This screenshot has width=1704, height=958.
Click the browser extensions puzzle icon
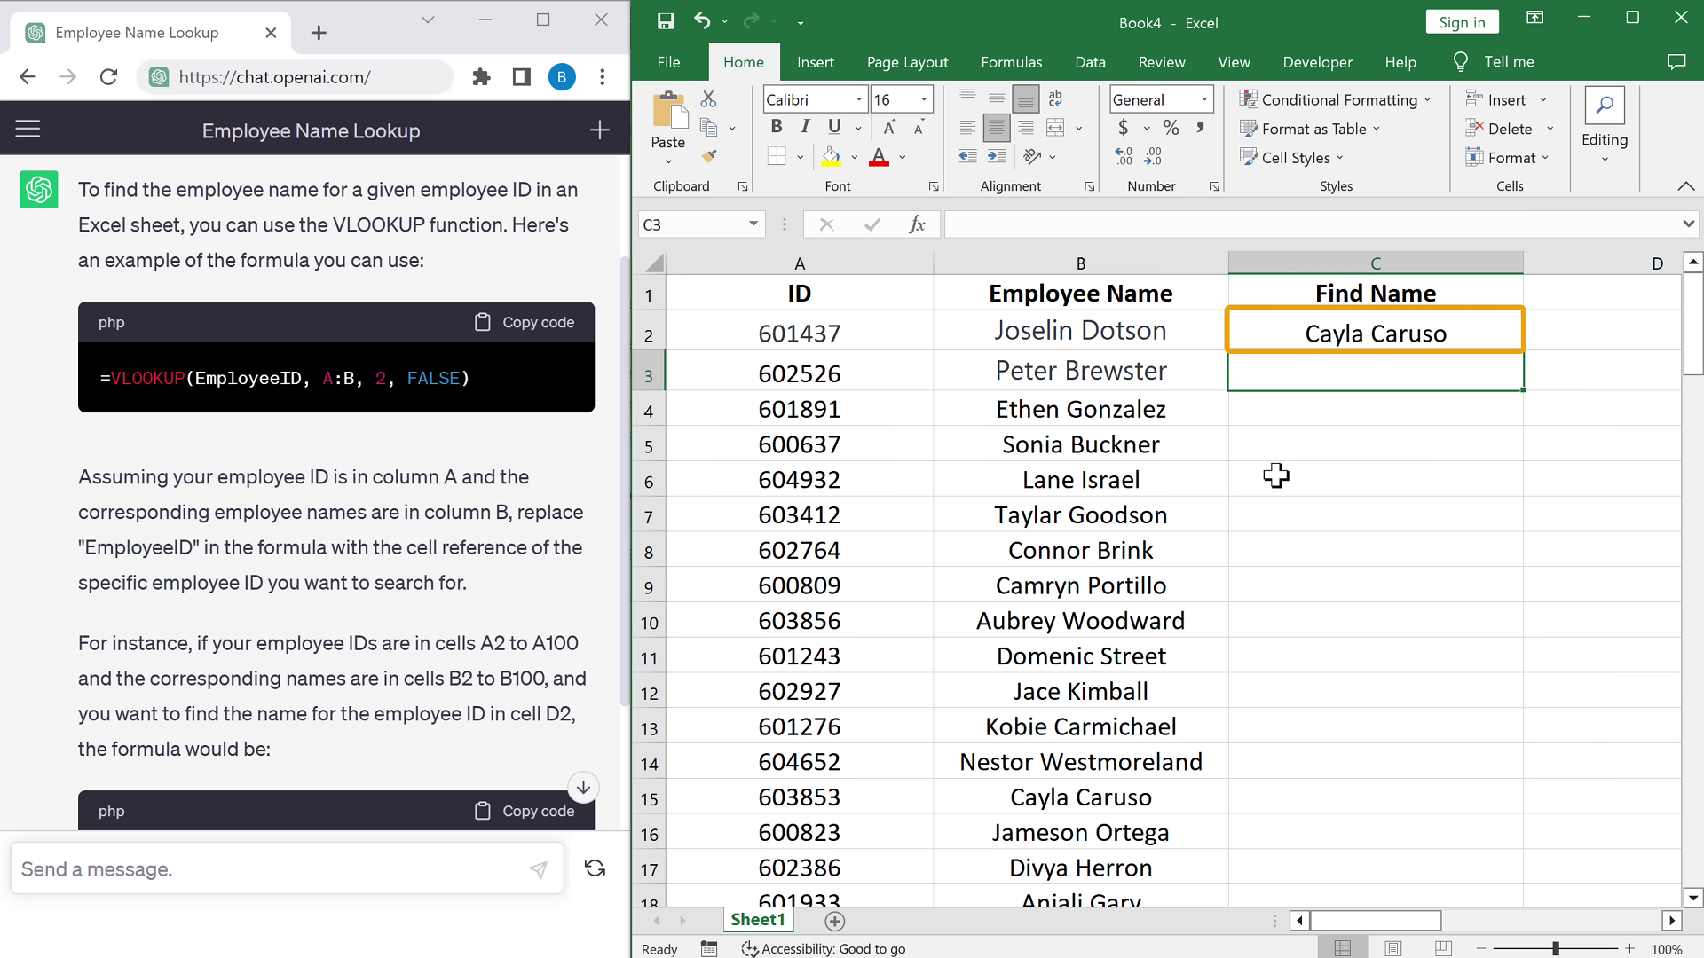click(x=481, y=77)
